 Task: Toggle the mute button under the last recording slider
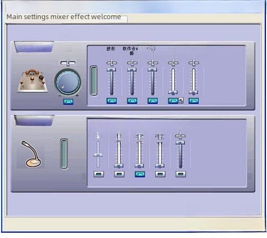tap(181, 174)
